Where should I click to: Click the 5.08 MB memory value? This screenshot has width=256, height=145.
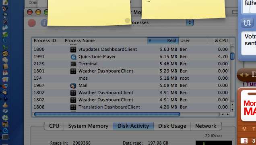[x=168, y=85]
